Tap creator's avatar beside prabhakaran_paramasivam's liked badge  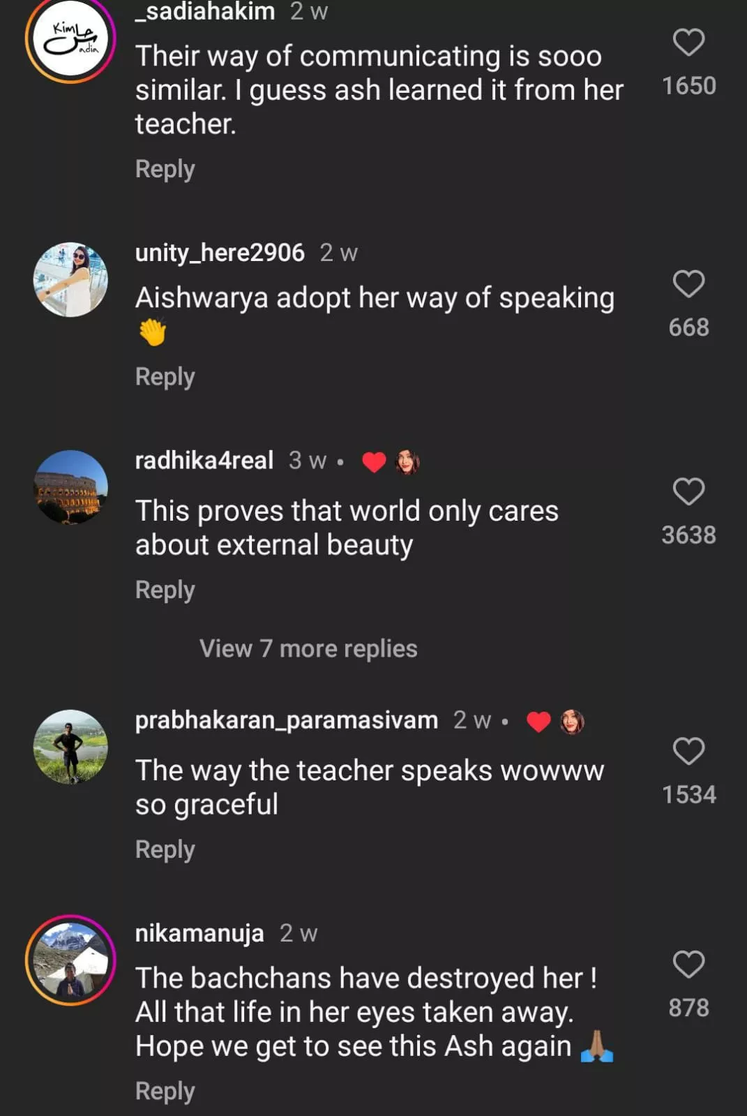[x=572, y=721]
